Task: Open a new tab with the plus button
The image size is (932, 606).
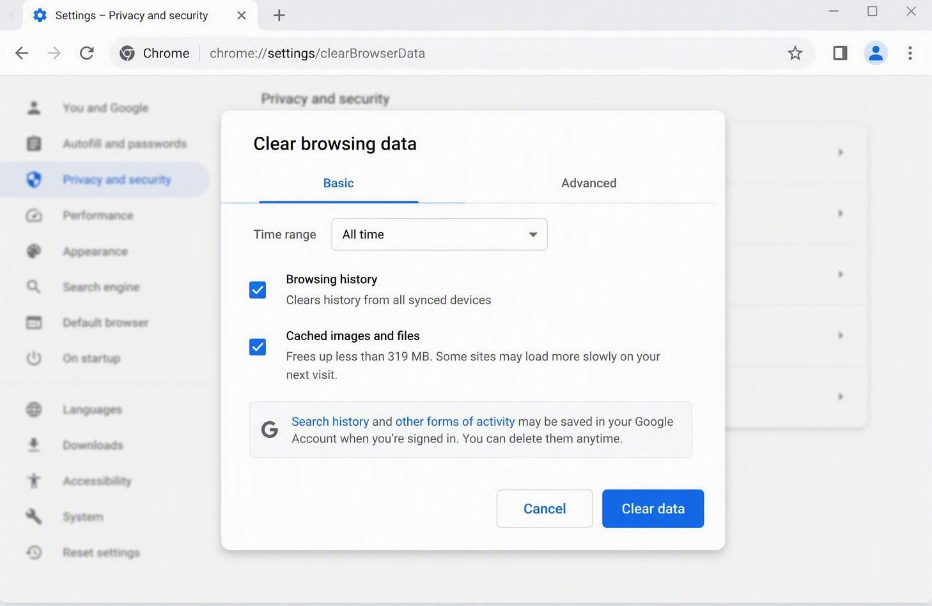Action: point(279,15)
